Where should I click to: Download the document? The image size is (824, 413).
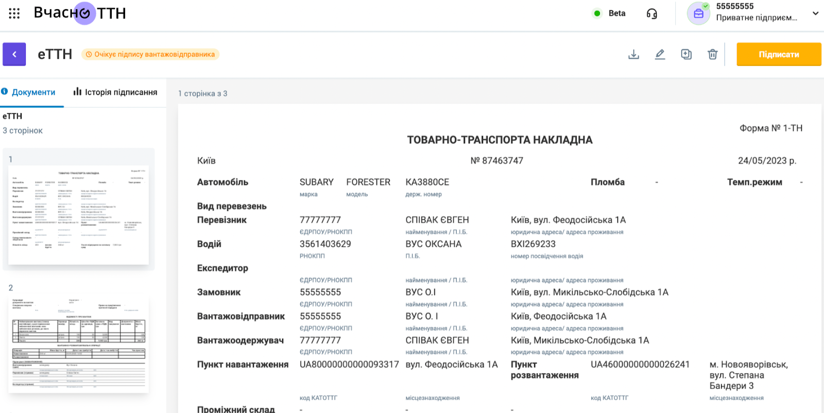coord(634,54)
